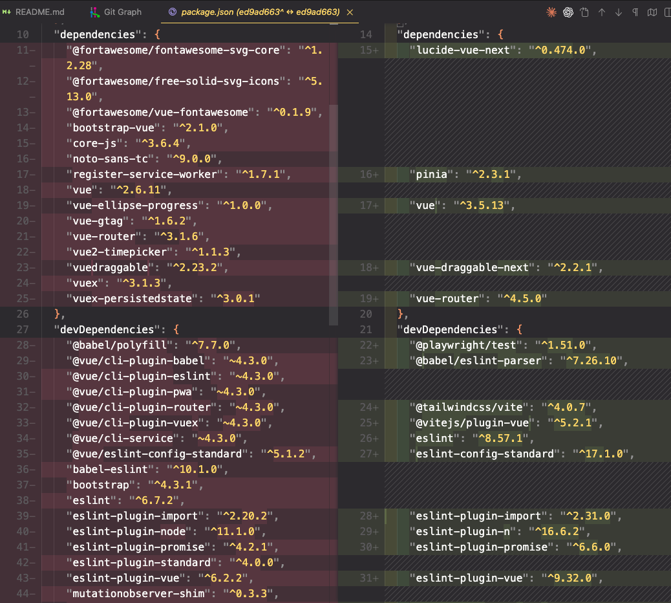Click the Git Graph tab icon
This screenshot has width=671, height=603.
[94, 12]
